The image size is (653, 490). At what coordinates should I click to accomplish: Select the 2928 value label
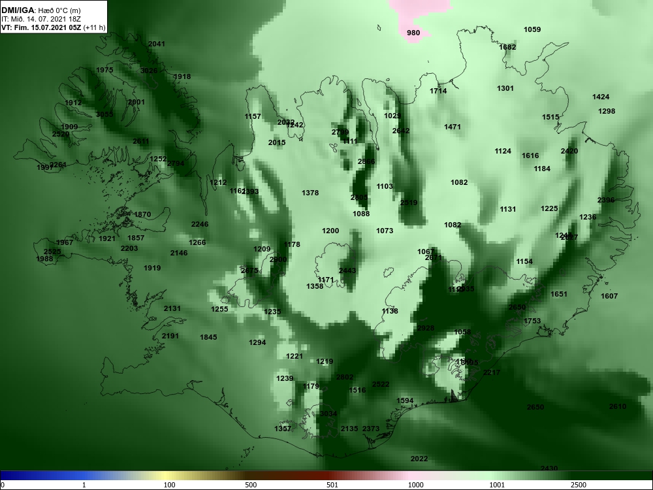coord(426,329)
